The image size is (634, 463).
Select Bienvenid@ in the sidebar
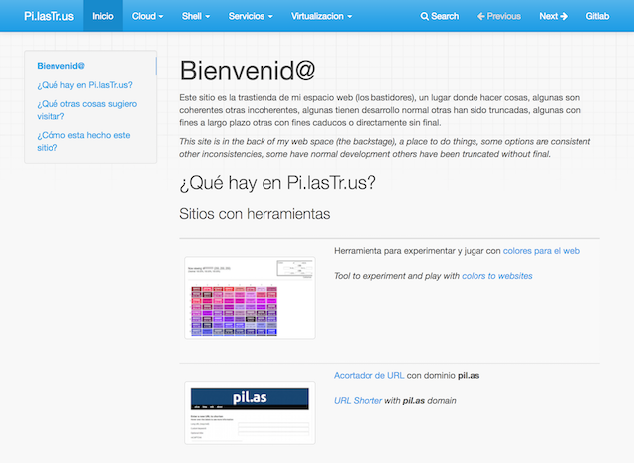click(61, 66)
